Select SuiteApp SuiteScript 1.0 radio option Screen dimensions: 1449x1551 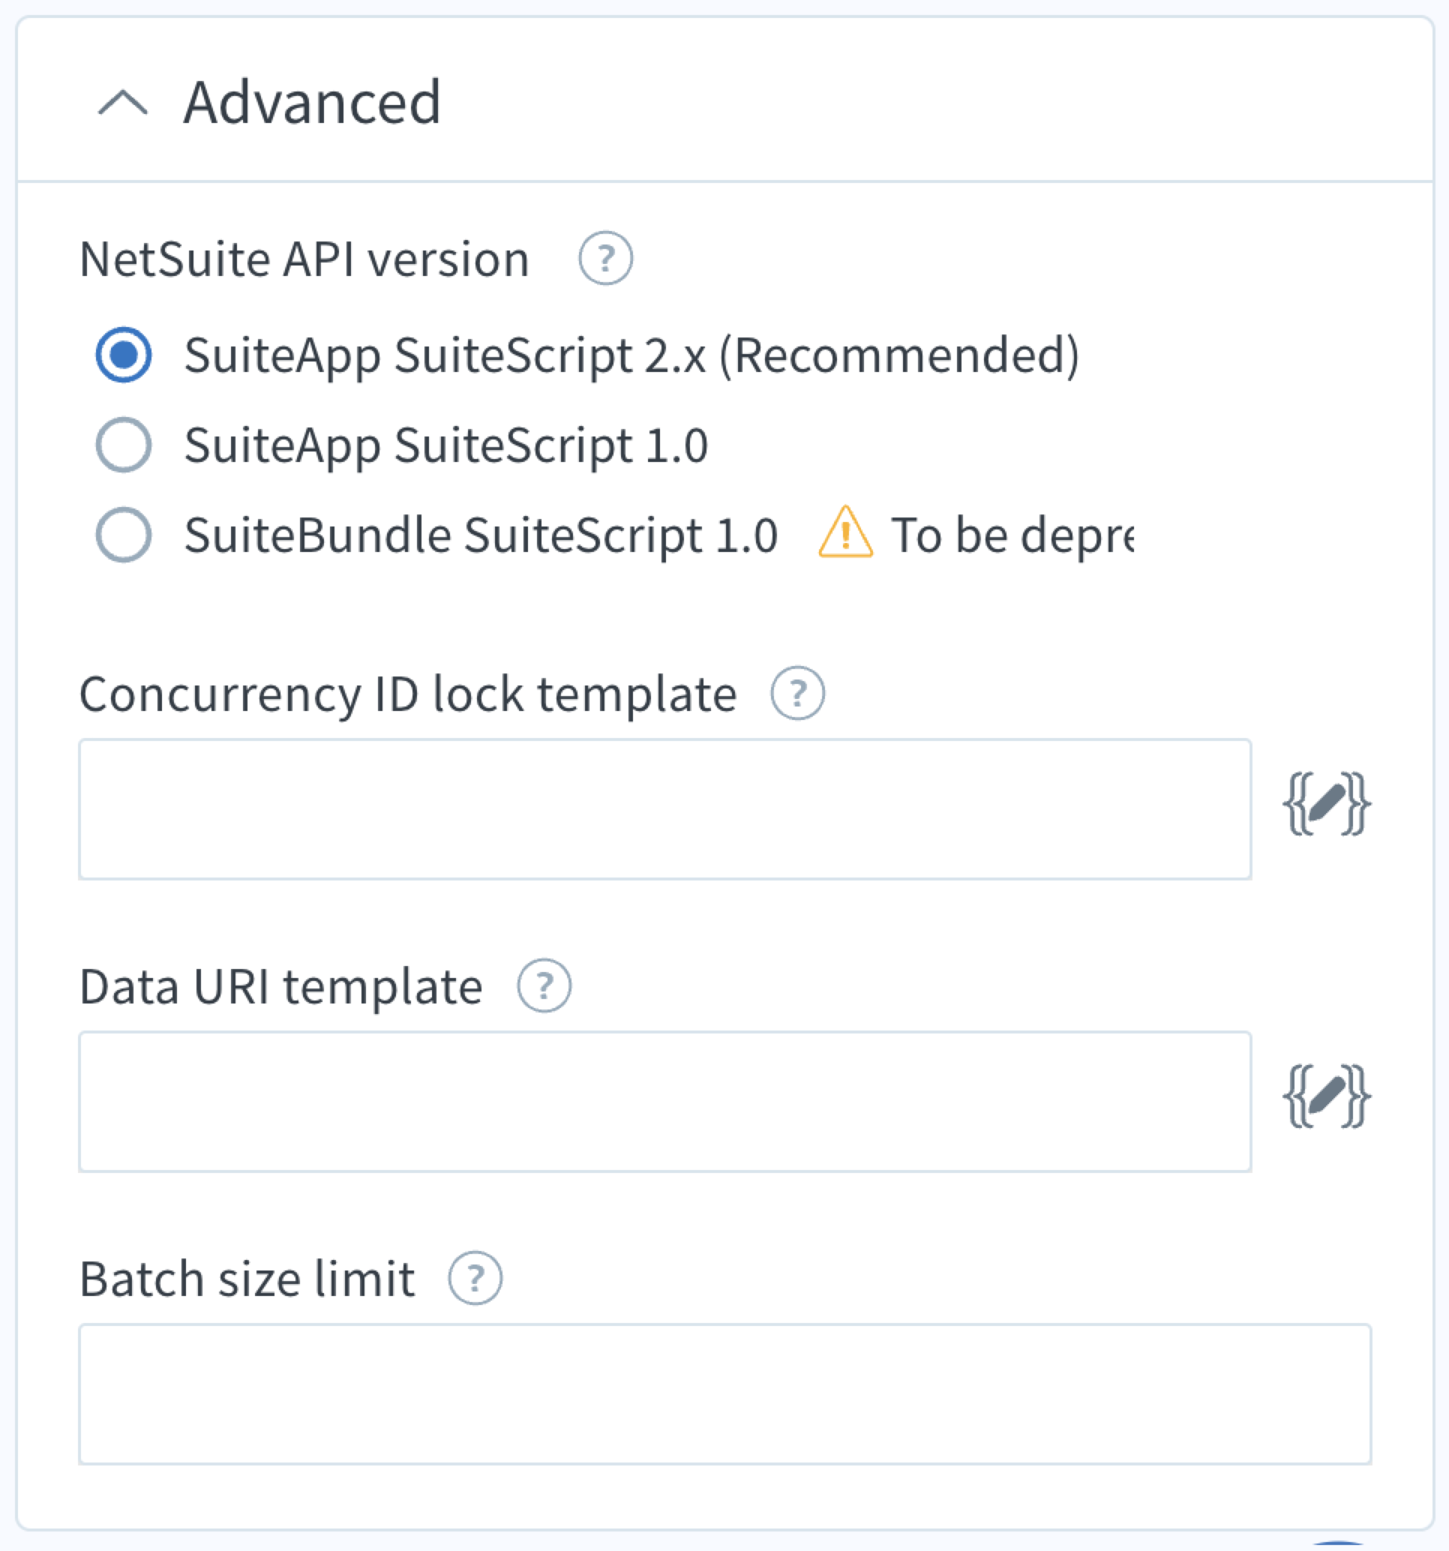[x=123, y=445]
